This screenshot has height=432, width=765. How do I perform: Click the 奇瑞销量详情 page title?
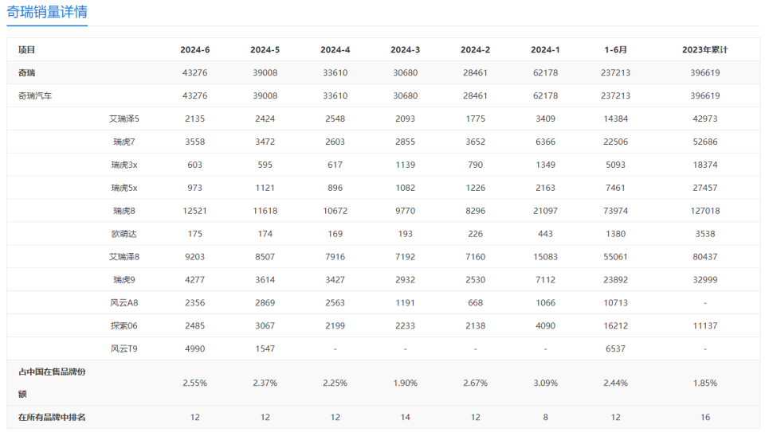(47, 12)
